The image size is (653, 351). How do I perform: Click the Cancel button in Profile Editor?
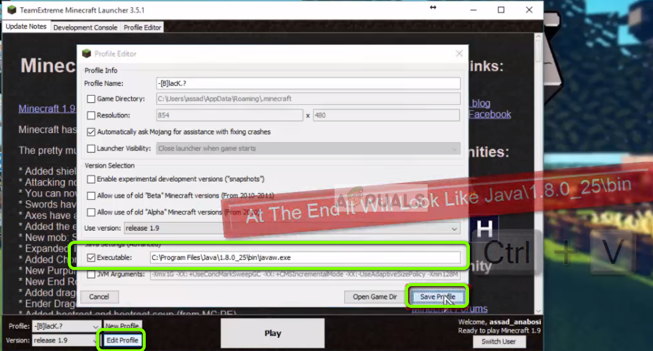[x=99, y=297]
